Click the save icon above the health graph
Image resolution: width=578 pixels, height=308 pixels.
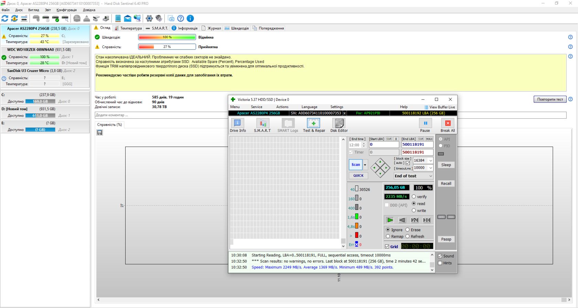(100, 132)
